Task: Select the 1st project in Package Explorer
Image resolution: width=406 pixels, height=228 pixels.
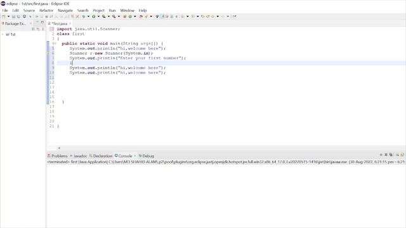Action: [x=11, y=34]
